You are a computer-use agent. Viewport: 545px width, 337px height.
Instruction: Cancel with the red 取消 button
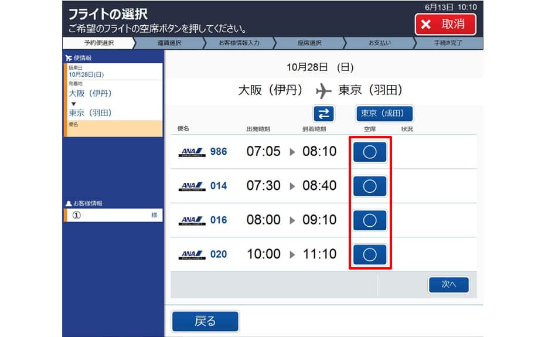445,25
